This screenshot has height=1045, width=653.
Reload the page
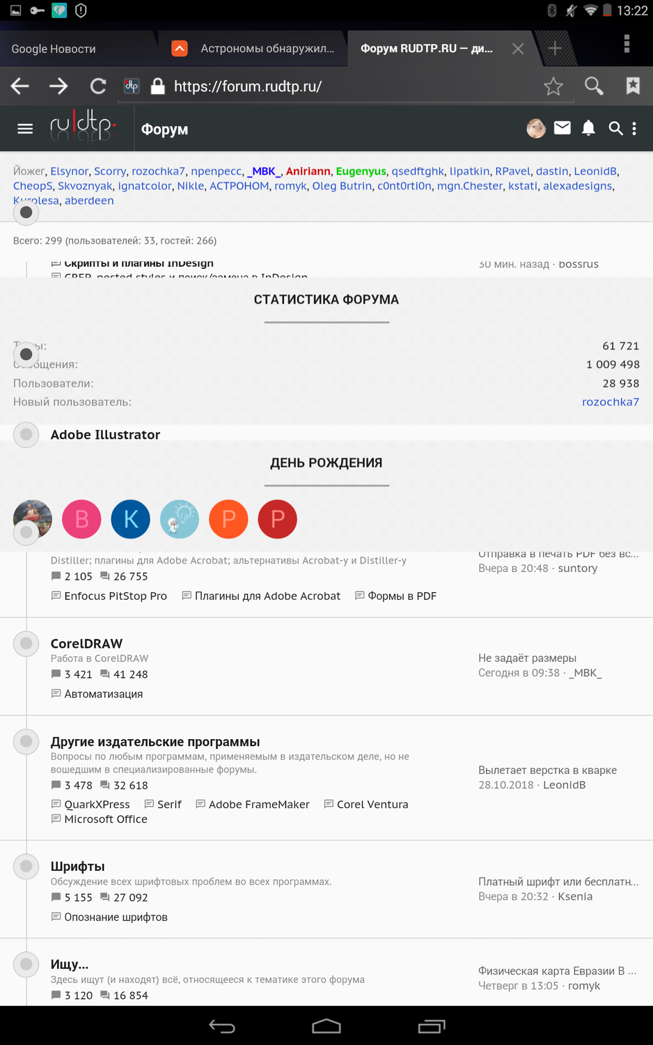coord(98,86)
